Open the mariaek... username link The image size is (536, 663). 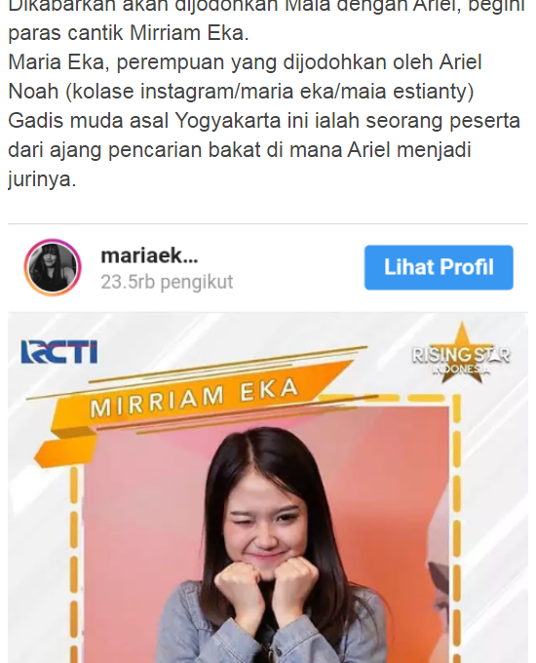149,255
